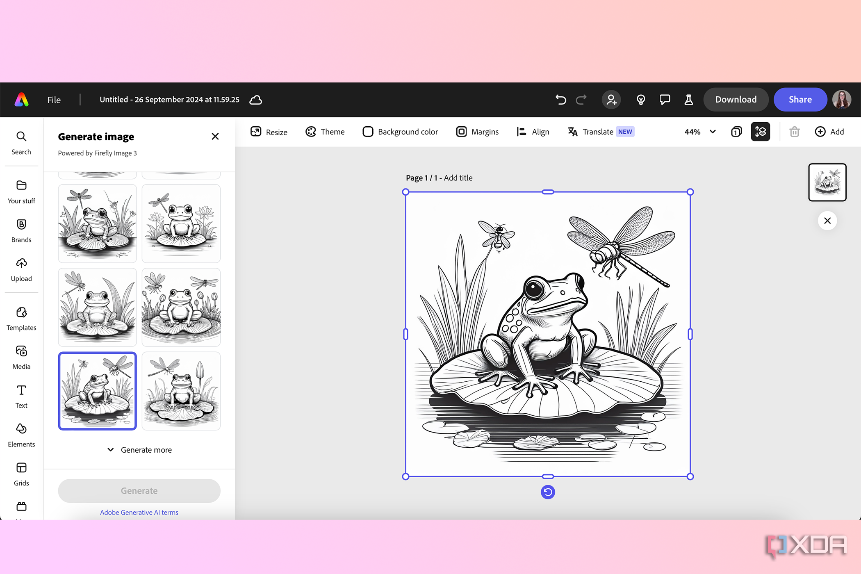This screenshot has width=861, height=574.
Task: Expand Generate more results
Action: [x=139, y=450]
